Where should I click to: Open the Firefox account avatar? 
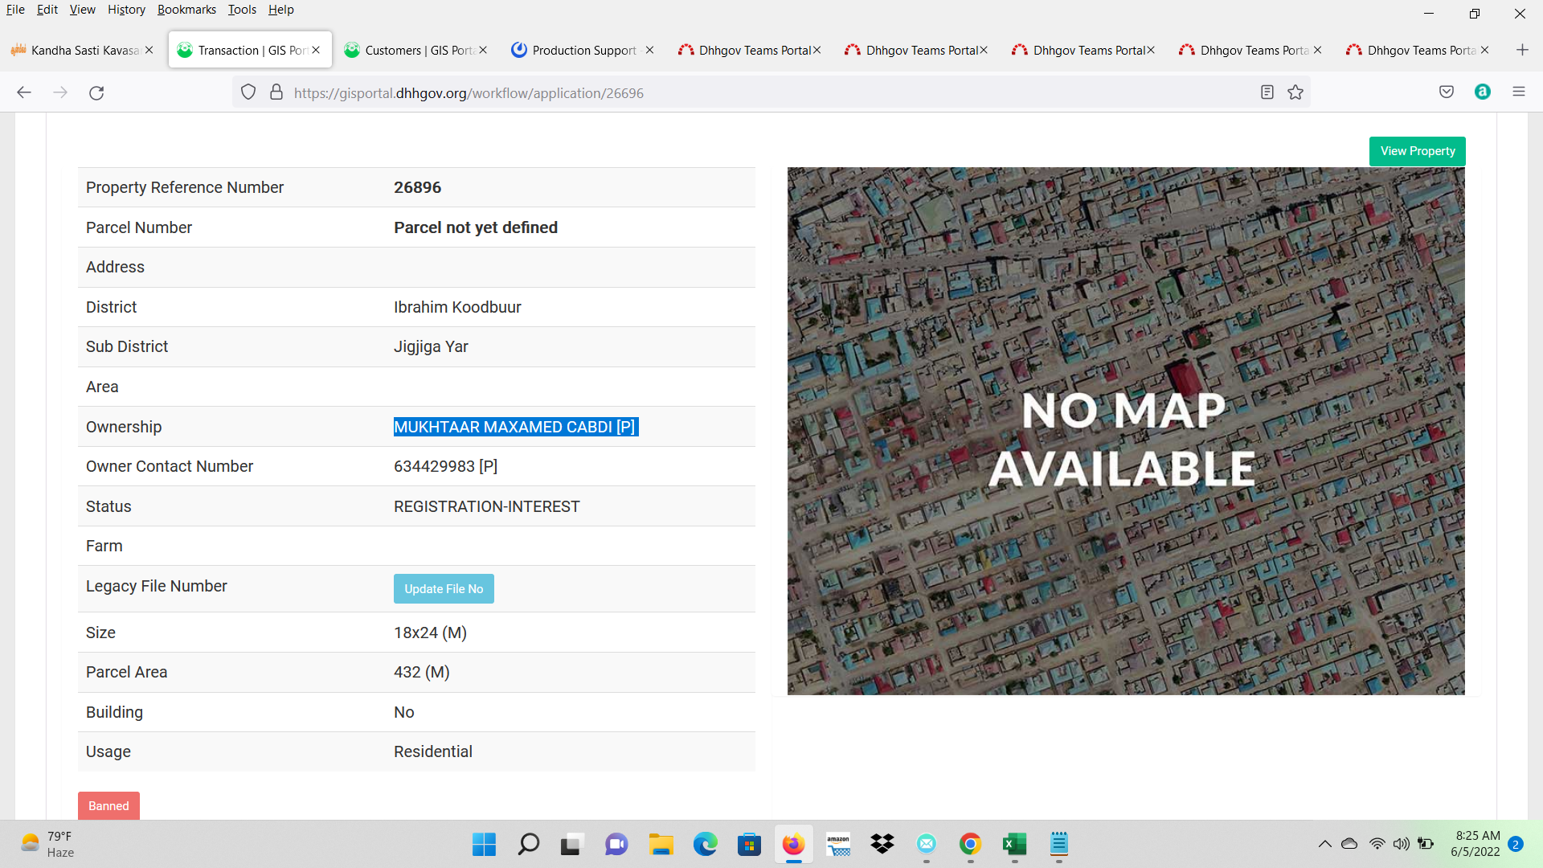point(1483,92)
